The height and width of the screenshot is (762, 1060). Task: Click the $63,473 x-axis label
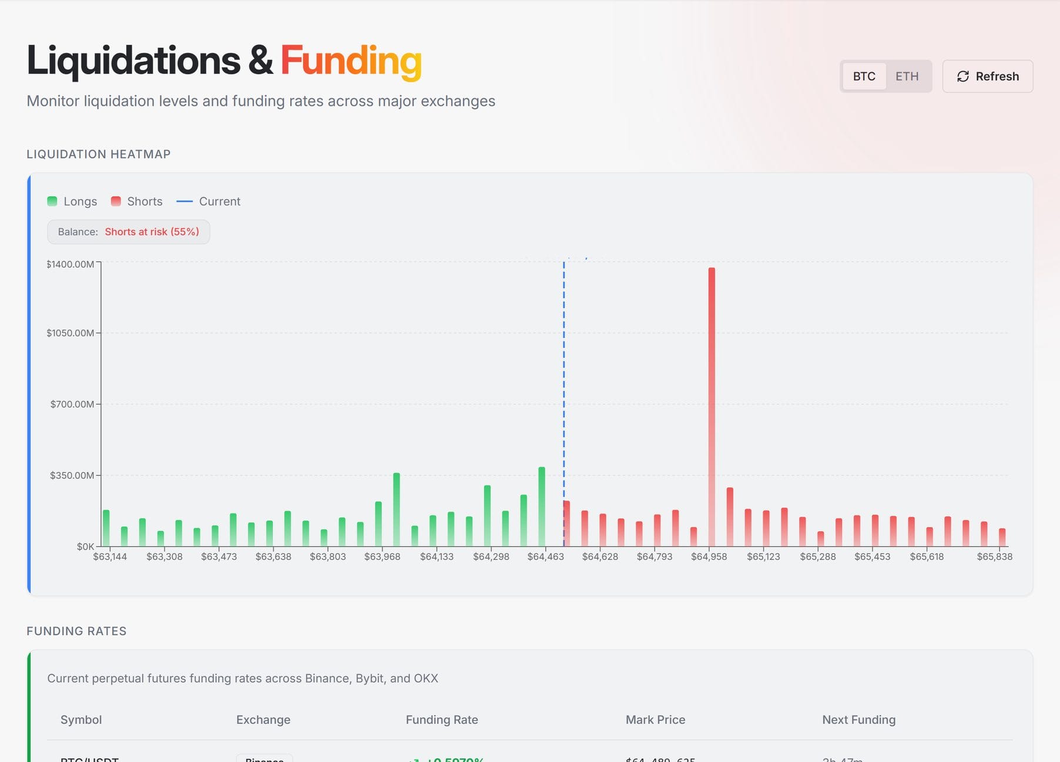pos(219,556)
